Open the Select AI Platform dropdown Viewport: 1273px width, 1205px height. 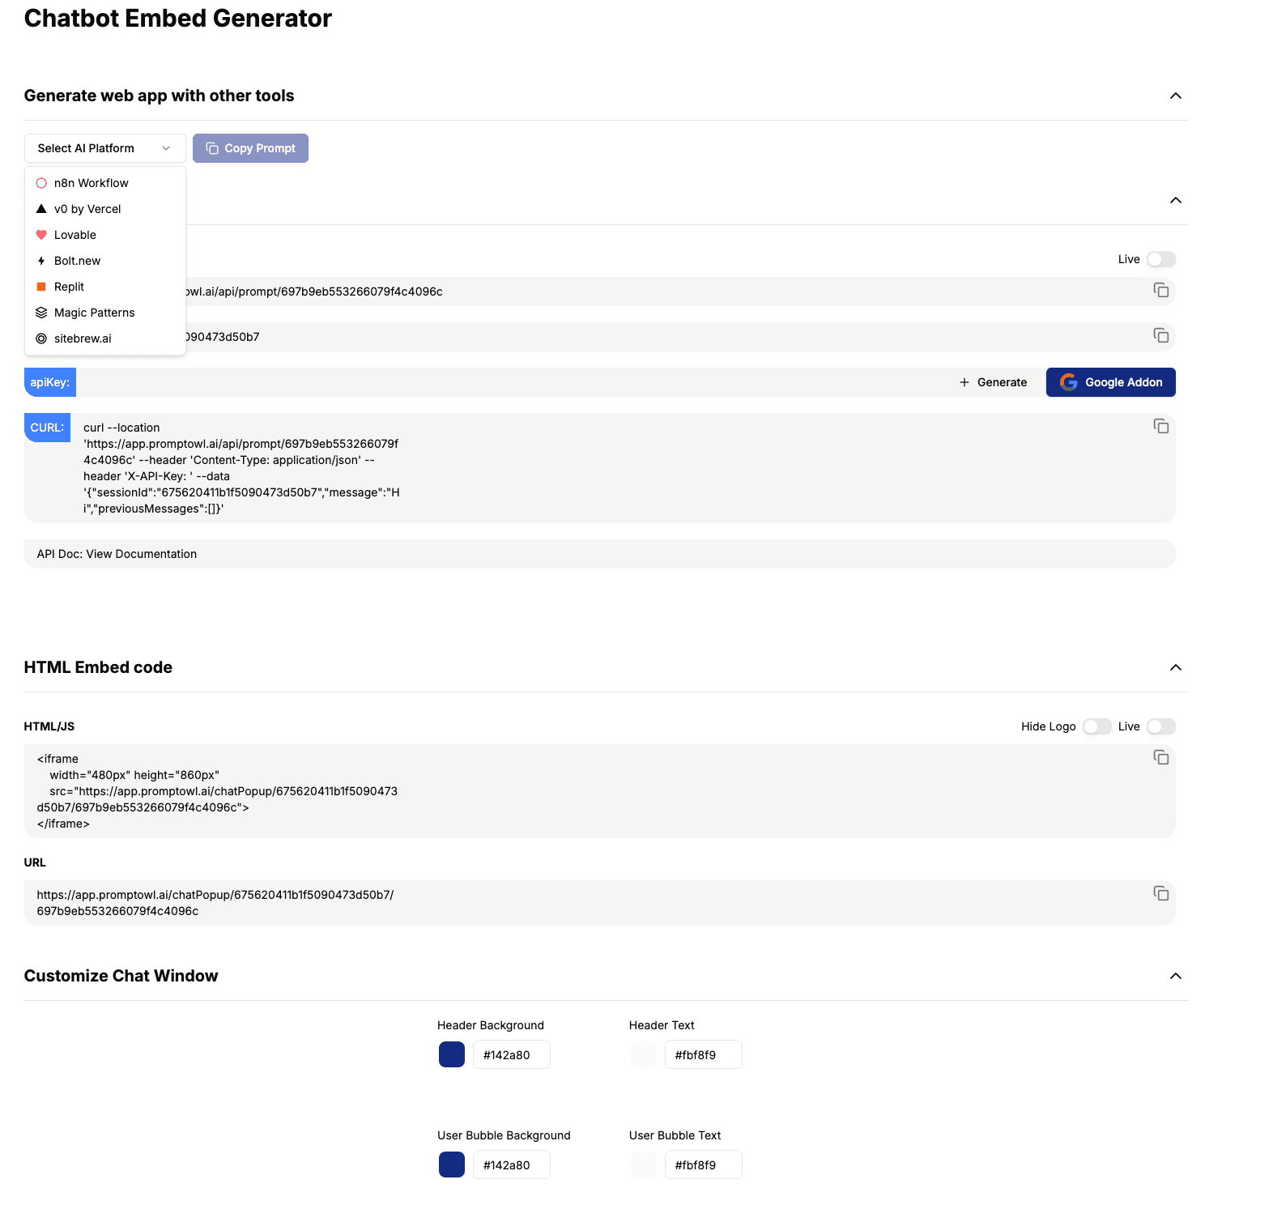click(104, 148)
